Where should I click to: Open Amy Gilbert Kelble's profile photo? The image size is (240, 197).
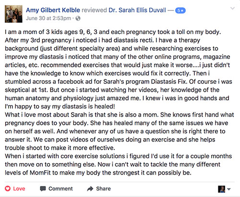[13, 14]
